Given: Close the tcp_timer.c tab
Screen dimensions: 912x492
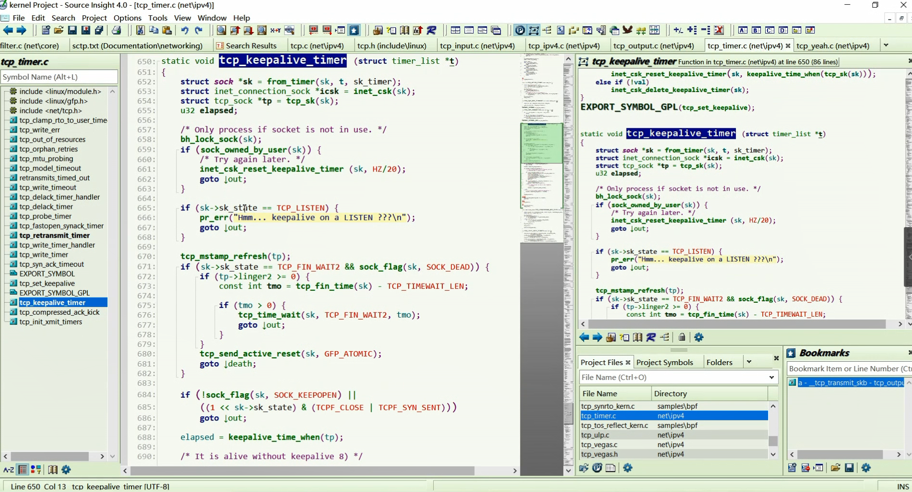Looking at the screenshot, I should pyautogui.click(x=788, y=46).
